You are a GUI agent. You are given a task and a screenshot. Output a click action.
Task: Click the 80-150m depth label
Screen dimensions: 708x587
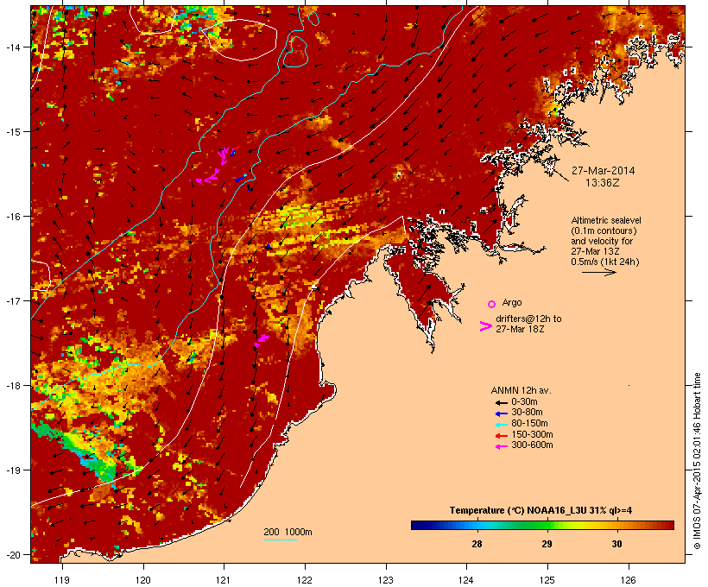click(x=529, y=424)
